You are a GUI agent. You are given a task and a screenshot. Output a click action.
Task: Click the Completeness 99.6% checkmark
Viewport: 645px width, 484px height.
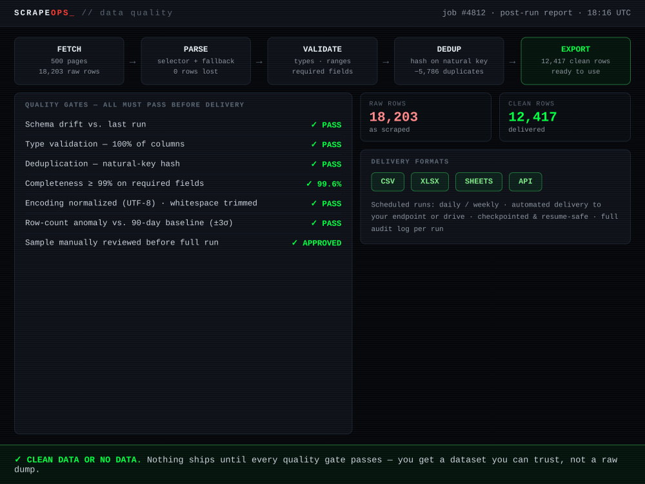click(309, 184)
